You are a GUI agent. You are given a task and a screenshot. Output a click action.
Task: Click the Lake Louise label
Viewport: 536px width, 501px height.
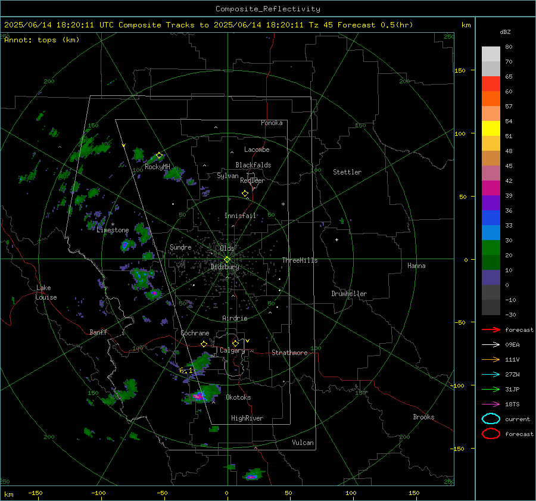point(46,292)
